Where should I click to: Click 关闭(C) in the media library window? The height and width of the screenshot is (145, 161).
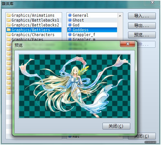click(x=142, y=136)
